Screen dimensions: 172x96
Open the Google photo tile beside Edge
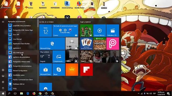point(72,44)
